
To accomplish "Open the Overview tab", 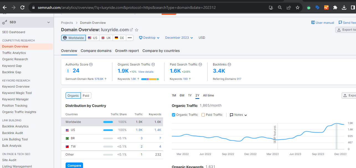I will coord(69,51).
